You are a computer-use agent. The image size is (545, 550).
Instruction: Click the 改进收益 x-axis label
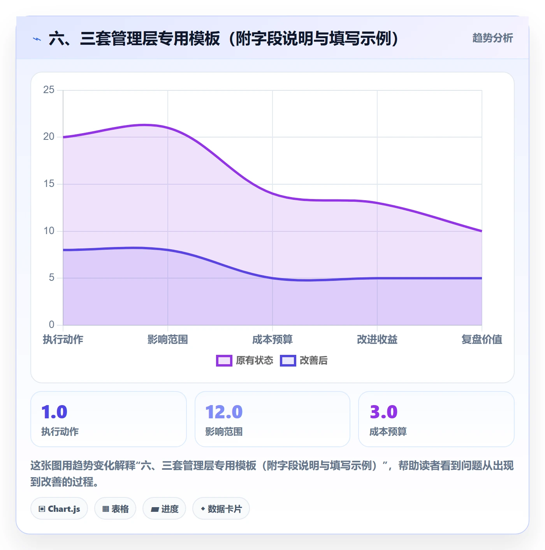pos(377,339)
